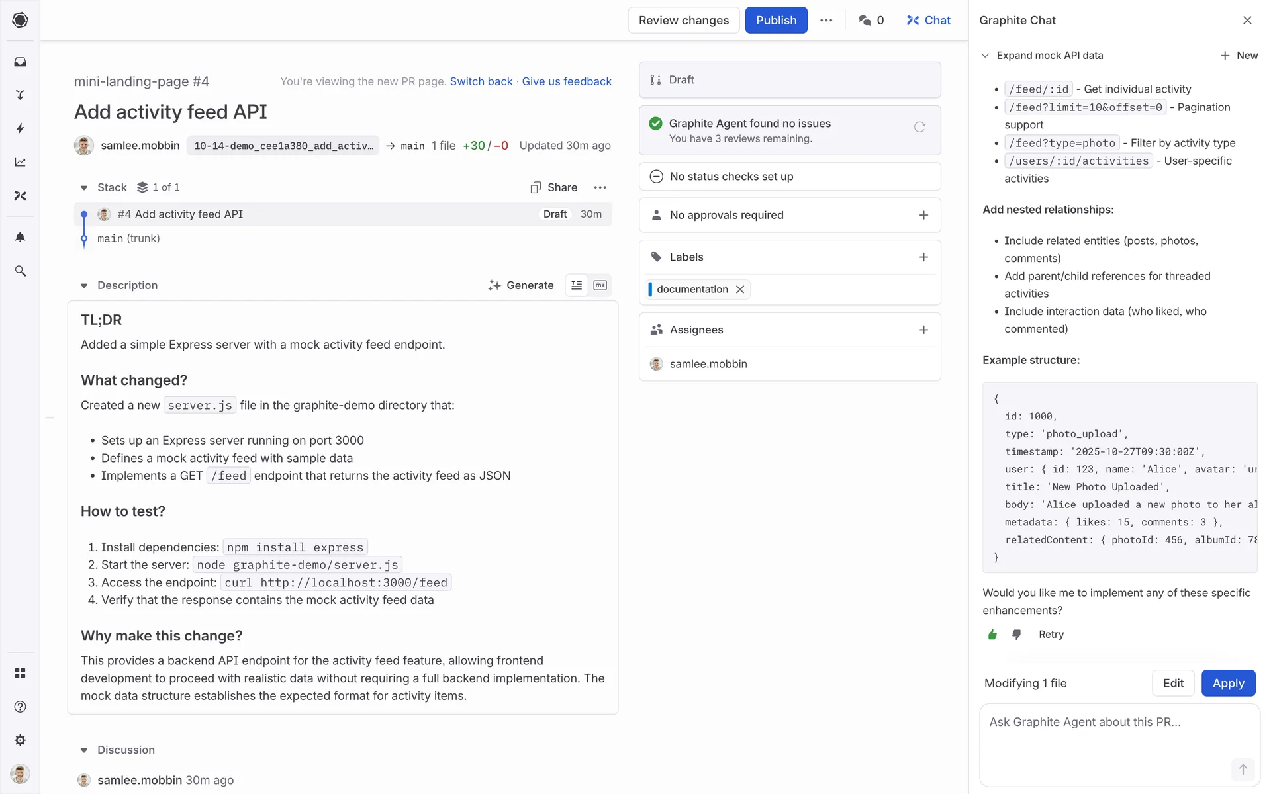
Task: Open the inbox icon in sidebar
Action: click(x=20, y=62)
